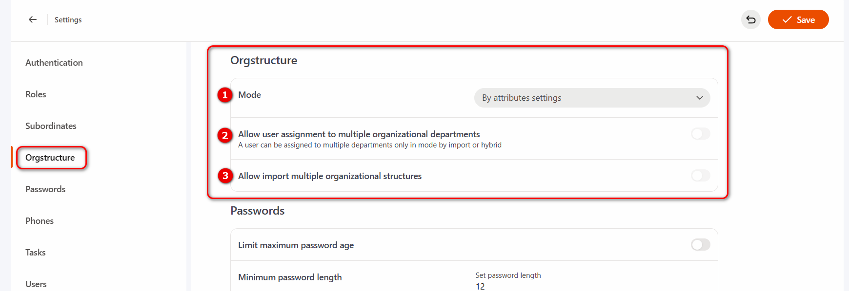Viewport: 849px width, 291px height.
Task: Toggle multiple organizational departments assignment
Action: coord(700,134)
